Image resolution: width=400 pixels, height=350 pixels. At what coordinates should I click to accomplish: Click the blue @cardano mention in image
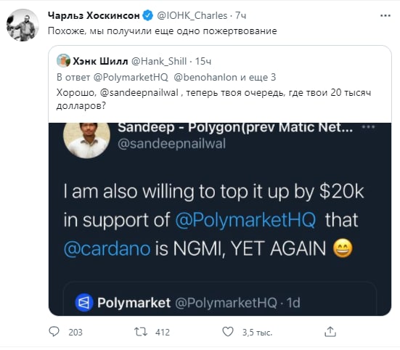tap(107, 249)
